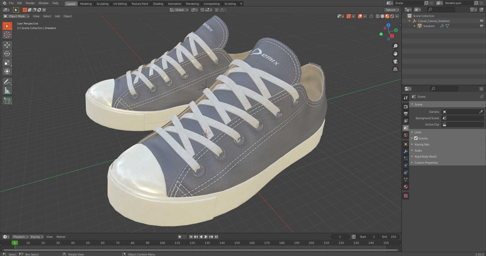The height and width of the screenshot is (256, 486).
Task: Toggle camera view icon in viewport
Action: click(x=395, y=61)
